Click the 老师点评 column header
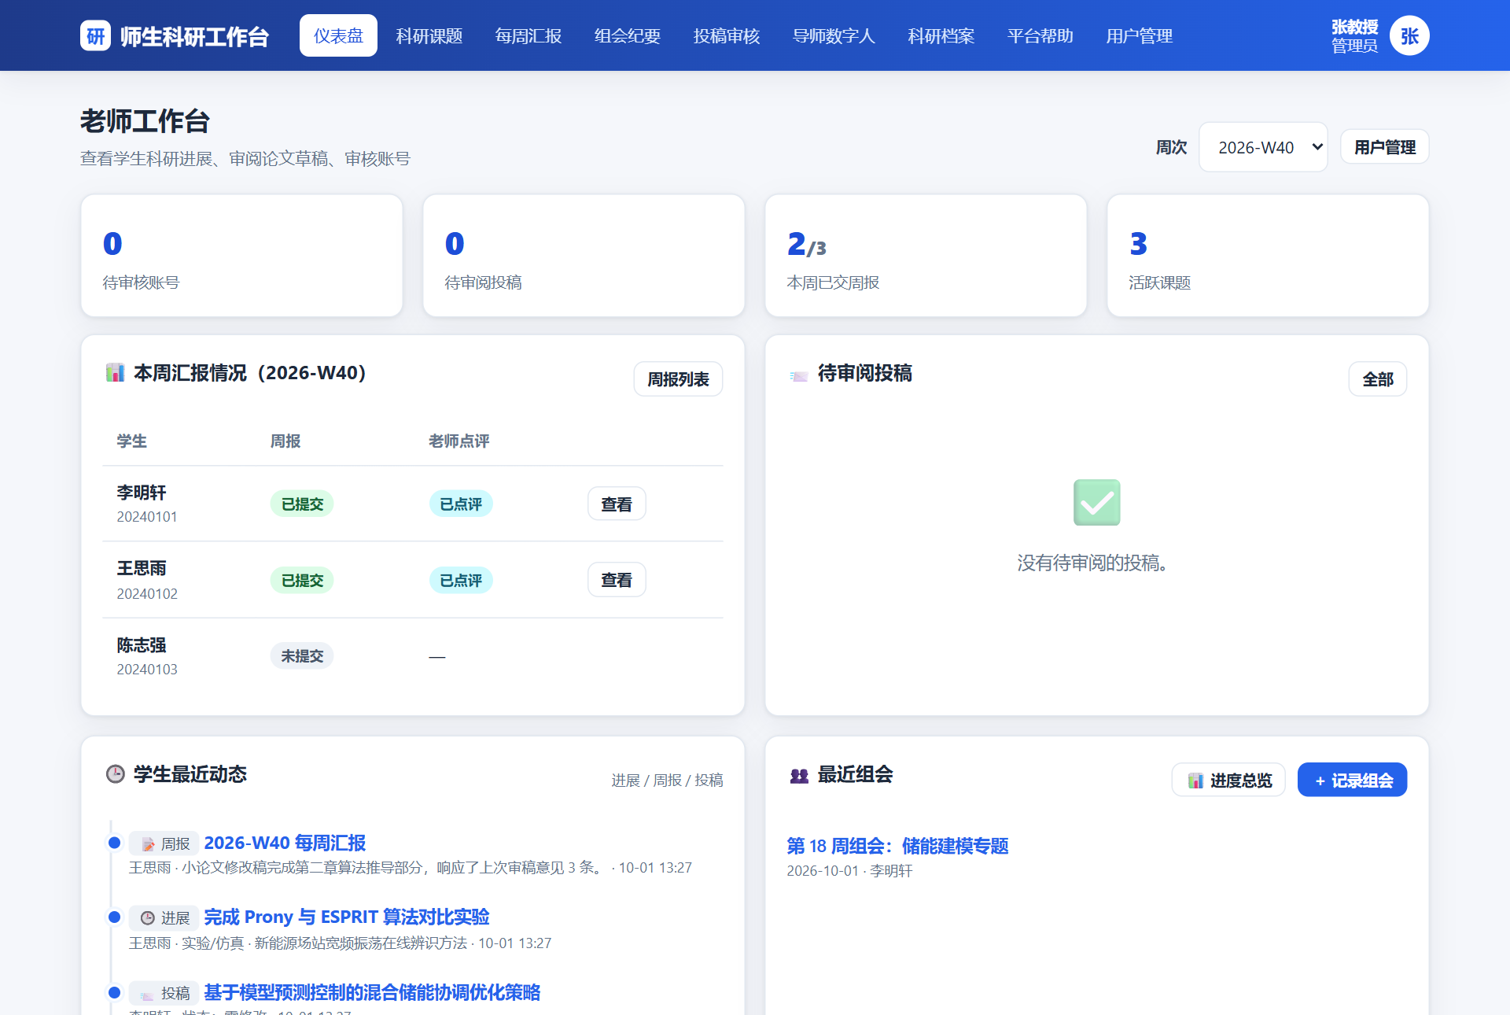The width and height of the screenshot is (1510, 1015). [x=459, y=441]
